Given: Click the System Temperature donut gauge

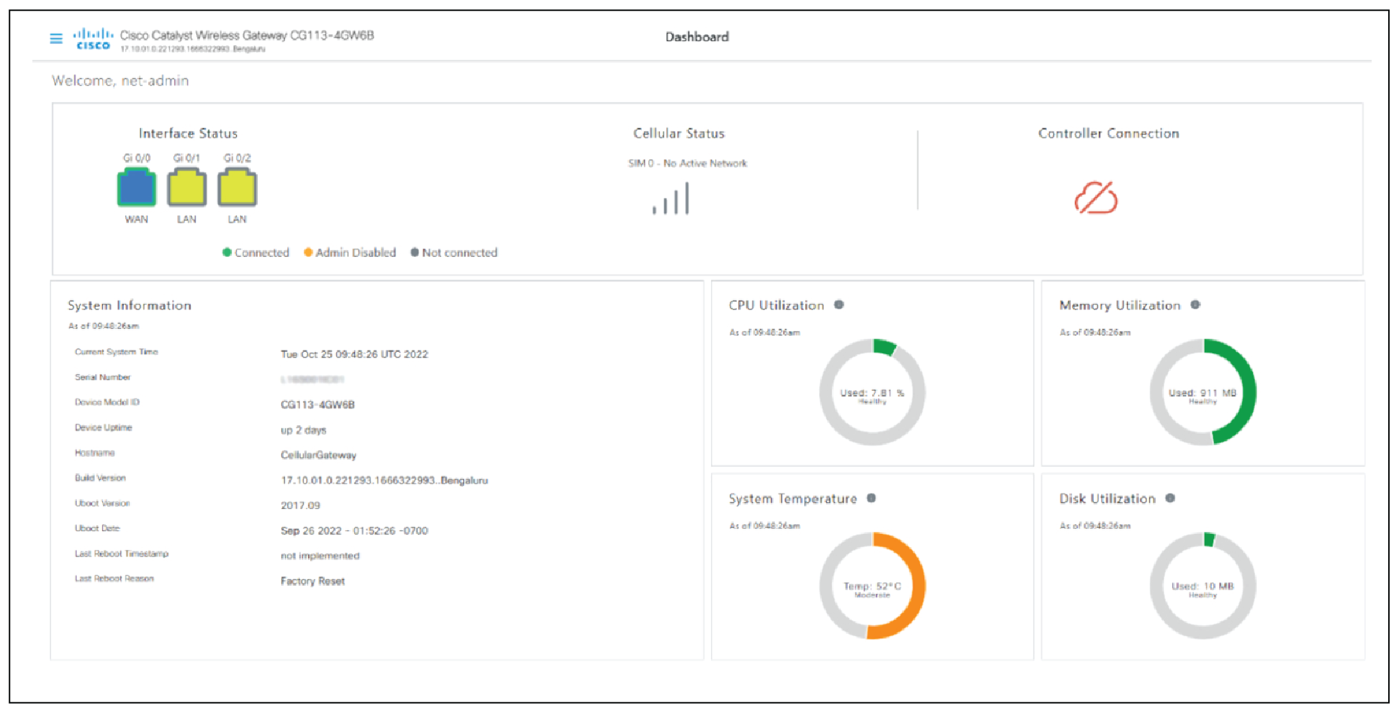Looking at the screenshot, I should click(x=872, y=586).
